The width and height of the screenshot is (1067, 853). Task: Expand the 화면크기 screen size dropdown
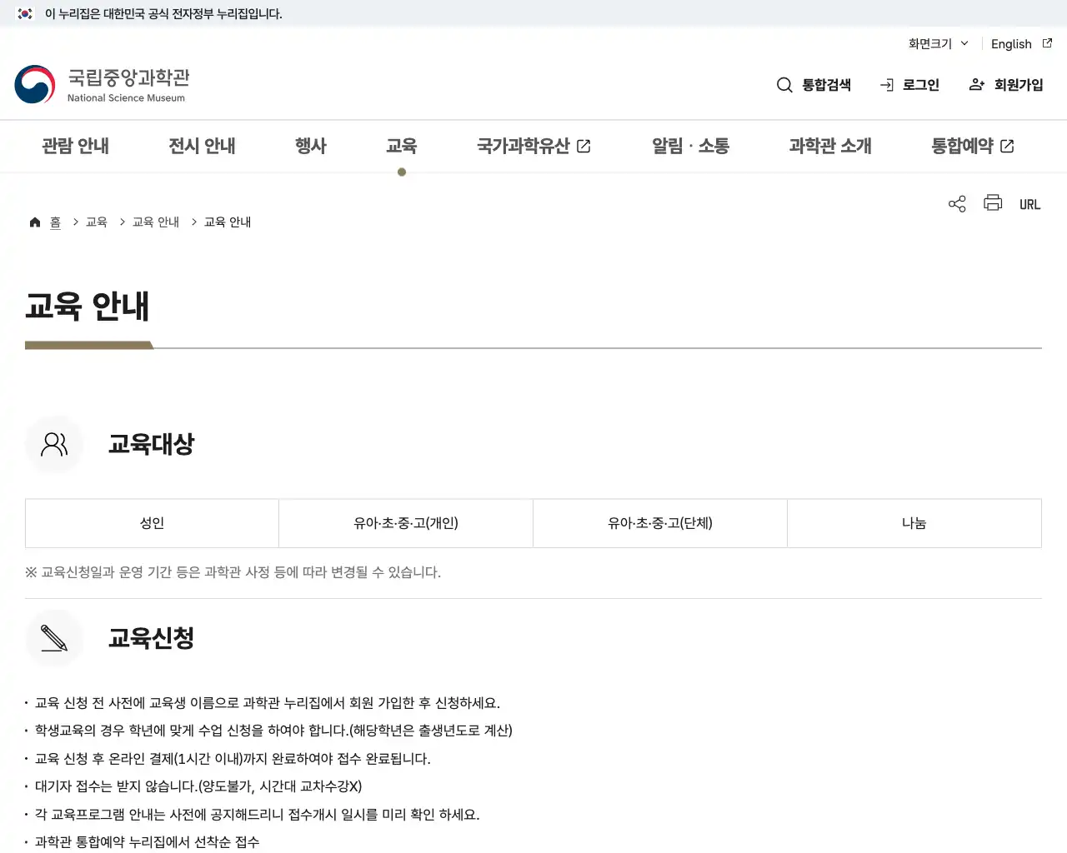[x=937, y=43]
